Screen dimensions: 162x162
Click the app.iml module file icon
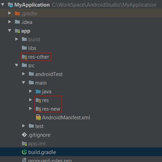coord(24,144)
